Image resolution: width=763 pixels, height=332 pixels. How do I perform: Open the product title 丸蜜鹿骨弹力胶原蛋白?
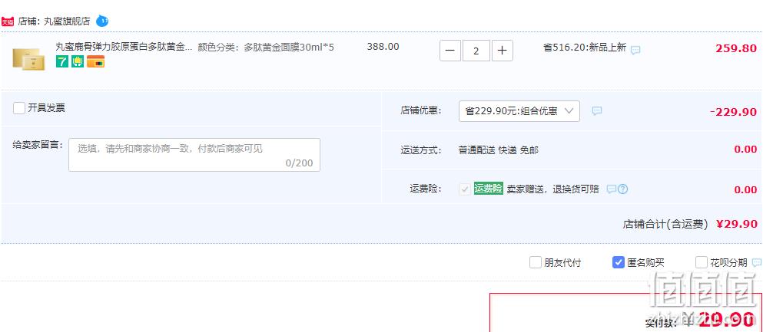124,47
